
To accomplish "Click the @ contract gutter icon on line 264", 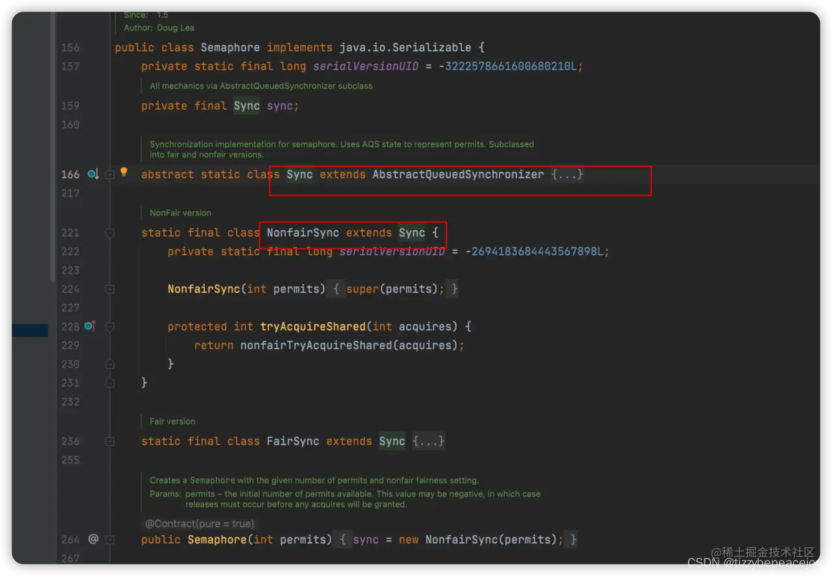I will 93,539.
